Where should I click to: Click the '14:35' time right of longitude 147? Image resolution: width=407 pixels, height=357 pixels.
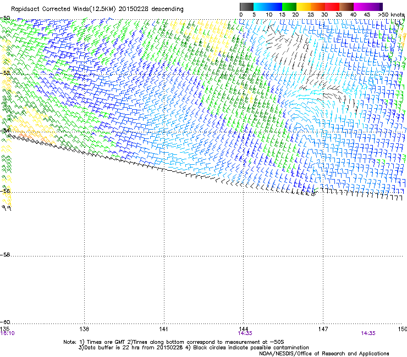point(368,333)
